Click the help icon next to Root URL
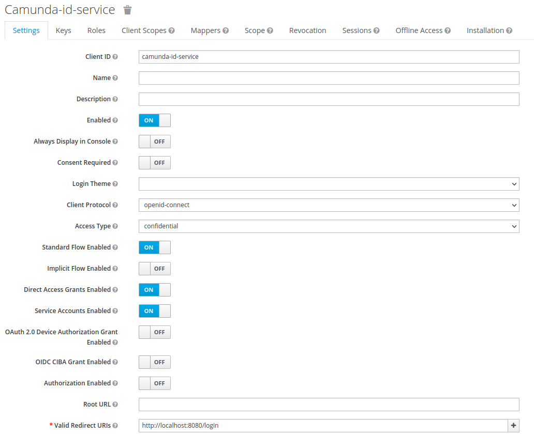The height and width of the screenshot is (436, 534). point(115,404)
